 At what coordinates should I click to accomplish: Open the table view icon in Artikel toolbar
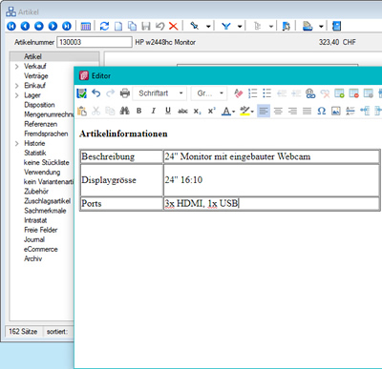click(86, 26)
